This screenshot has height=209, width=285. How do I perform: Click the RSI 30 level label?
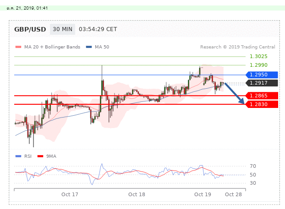pyautogui.click(x=253, y=183)
